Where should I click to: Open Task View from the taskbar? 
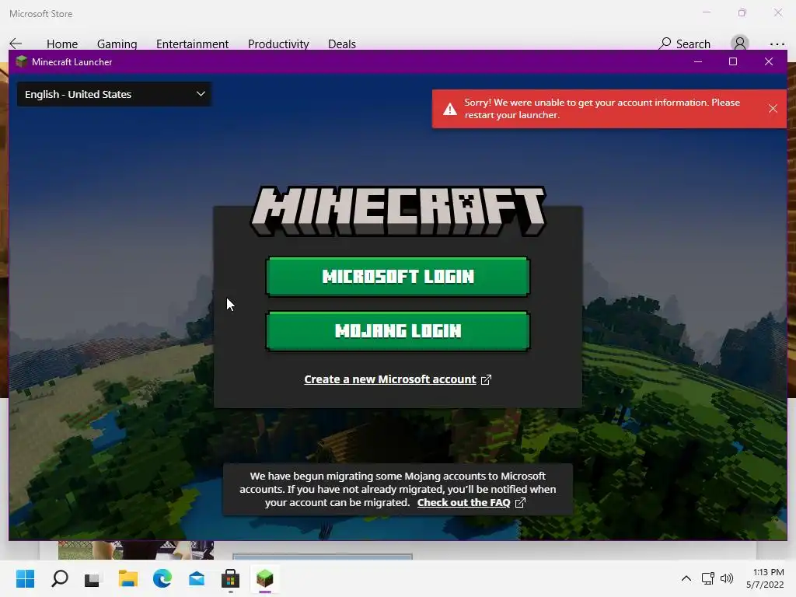click(x=93, y=578)
